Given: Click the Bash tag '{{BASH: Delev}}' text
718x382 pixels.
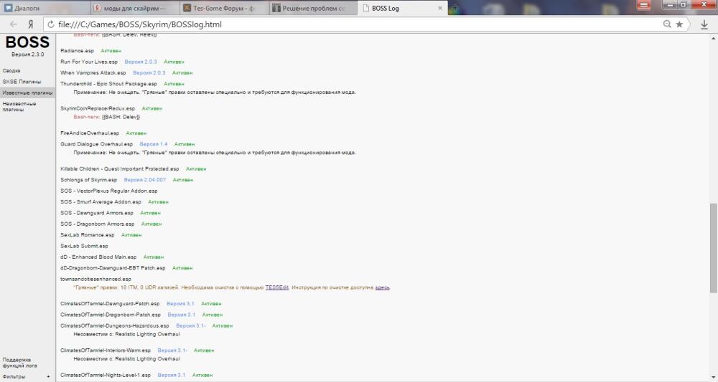Looking at the screenshot, I should pyautogui.click(x=121, y=117).
